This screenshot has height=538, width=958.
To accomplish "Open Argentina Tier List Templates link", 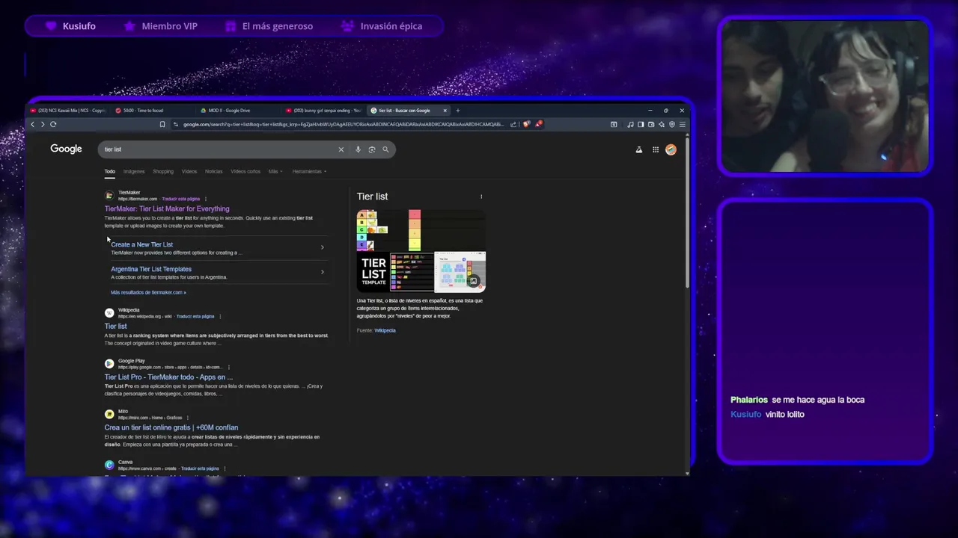I will (x=151, y=269).
